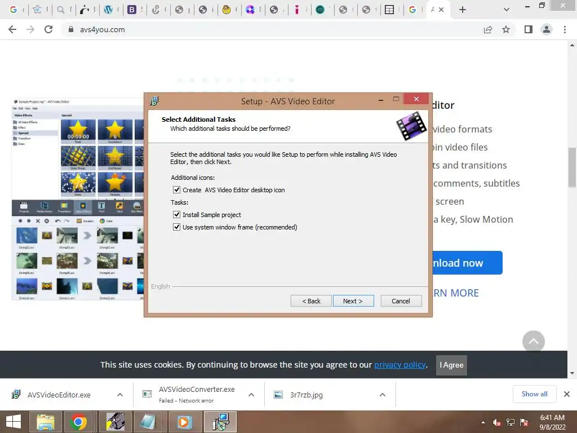Image resolution: width=577 pixels, height=433 pixels.
Task: Open the video camera app in taskbar
Action: coord(115,422)
